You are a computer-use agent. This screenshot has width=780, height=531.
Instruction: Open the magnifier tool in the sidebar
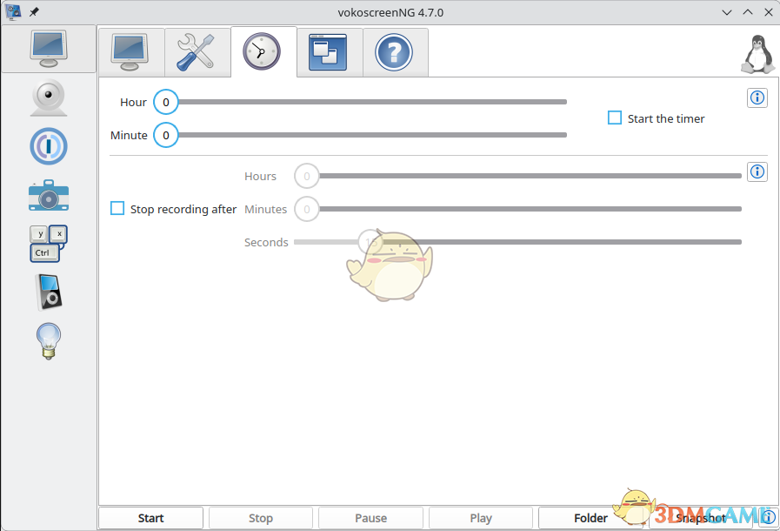click(x=49, y=146)
